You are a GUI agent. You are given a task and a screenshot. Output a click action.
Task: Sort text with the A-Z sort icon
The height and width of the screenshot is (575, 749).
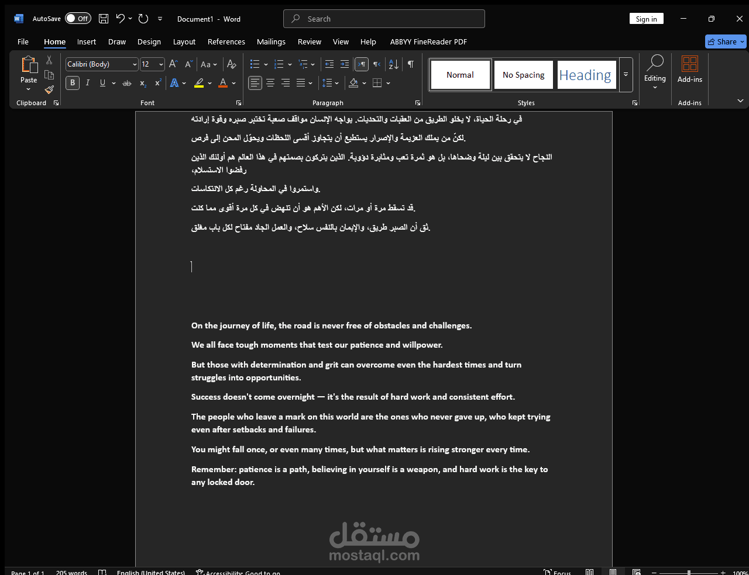394,64
